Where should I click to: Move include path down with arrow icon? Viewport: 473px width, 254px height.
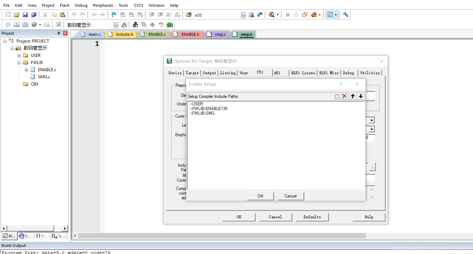(361, 96)
